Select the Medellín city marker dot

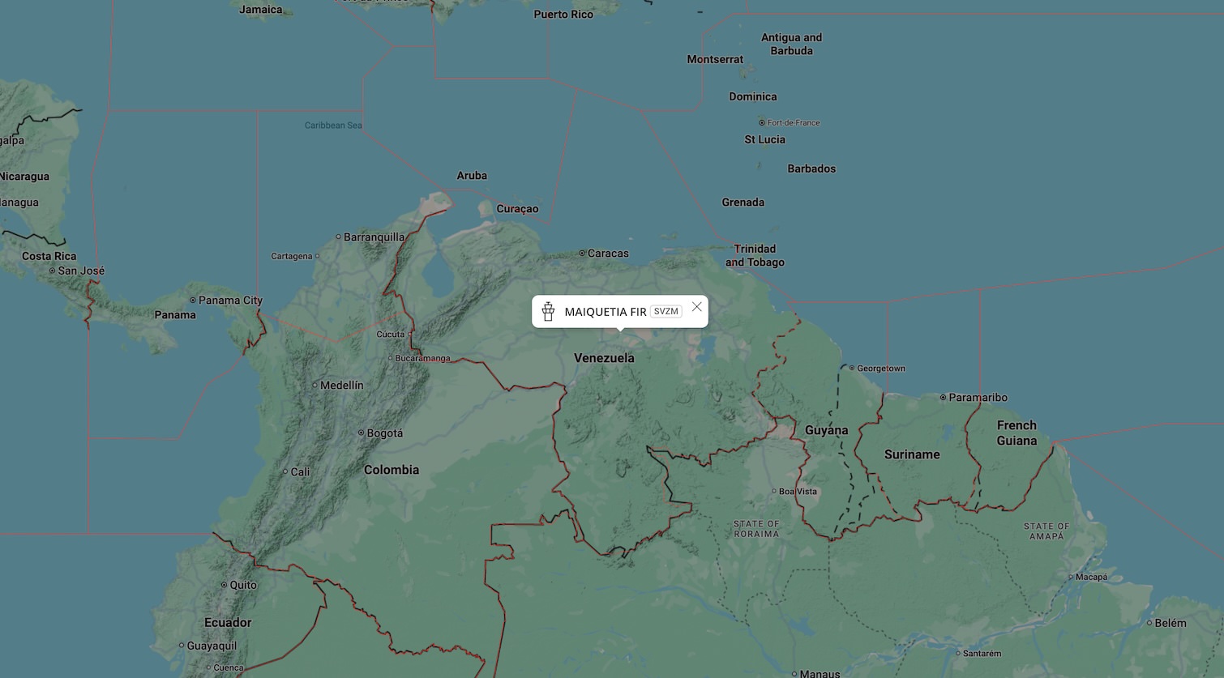[x=315, y=386]
